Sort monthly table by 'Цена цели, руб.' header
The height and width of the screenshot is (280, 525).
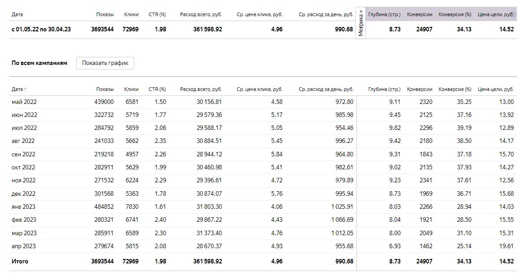(x=496, y=89)
